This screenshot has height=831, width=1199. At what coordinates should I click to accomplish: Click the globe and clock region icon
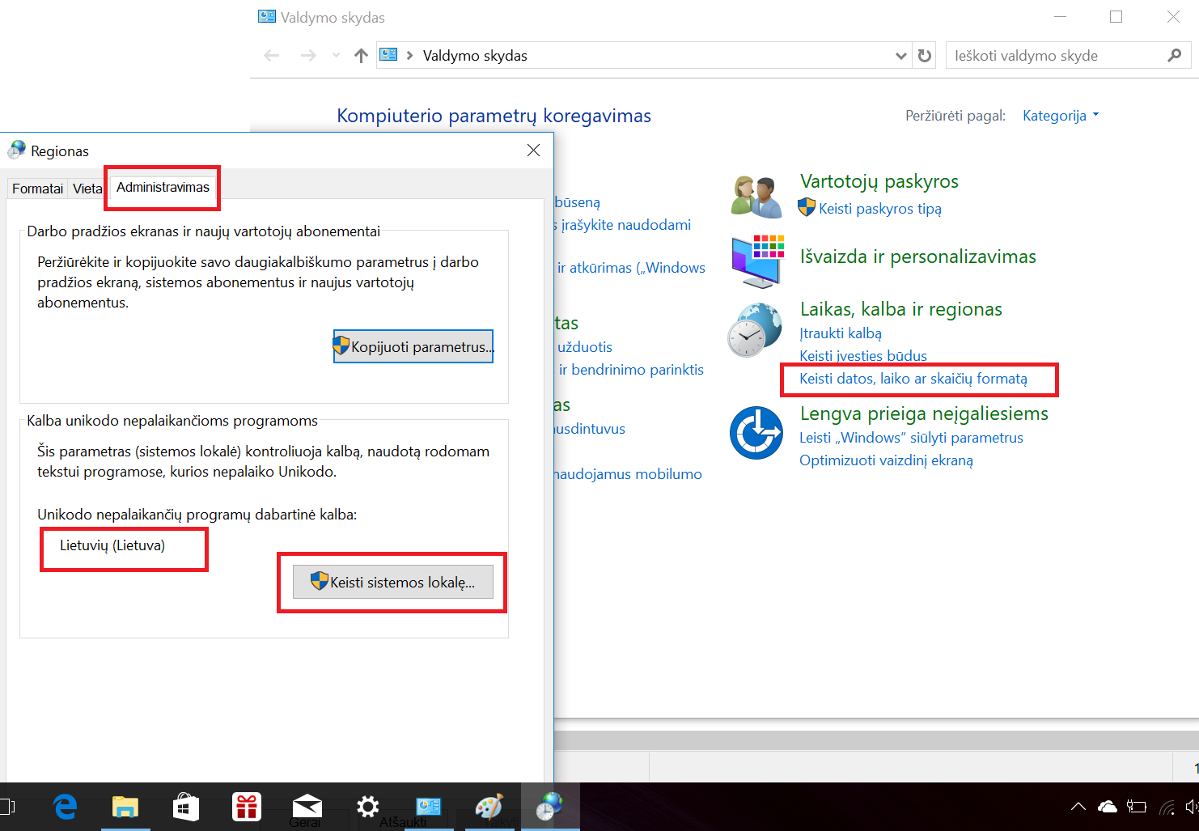pyautogui.click(x=755, y=330)
